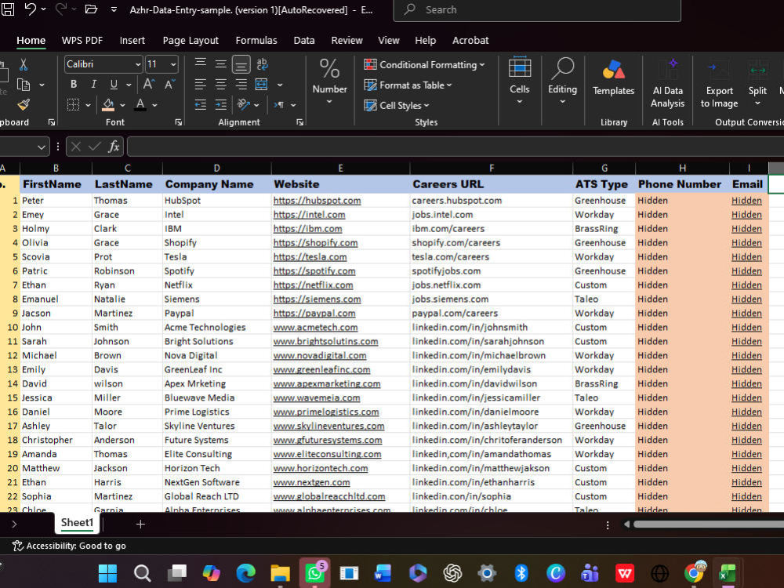Viewport: 784px width, 588px height.
Task: Open Accessibility checker in status bar
Action: pyautogui.click(x=69, y=546)
